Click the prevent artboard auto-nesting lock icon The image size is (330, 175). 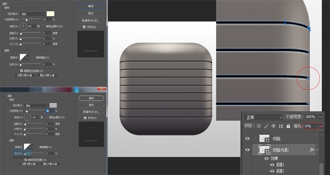pyautogui.click(x=281, y=126)
